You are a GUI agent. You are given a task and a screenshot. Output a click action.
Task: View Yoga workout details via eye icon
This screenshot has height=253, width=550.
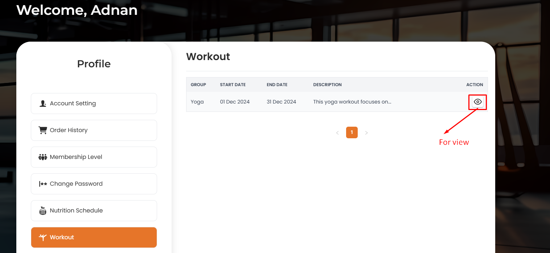click(477, 102)
